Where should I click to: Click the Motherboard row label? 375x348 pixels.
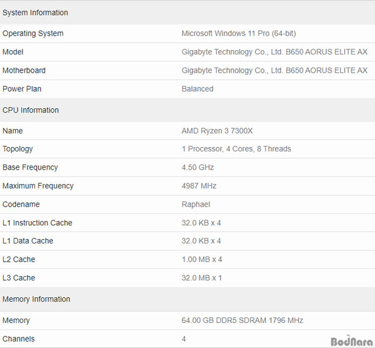tap(24, 71)
